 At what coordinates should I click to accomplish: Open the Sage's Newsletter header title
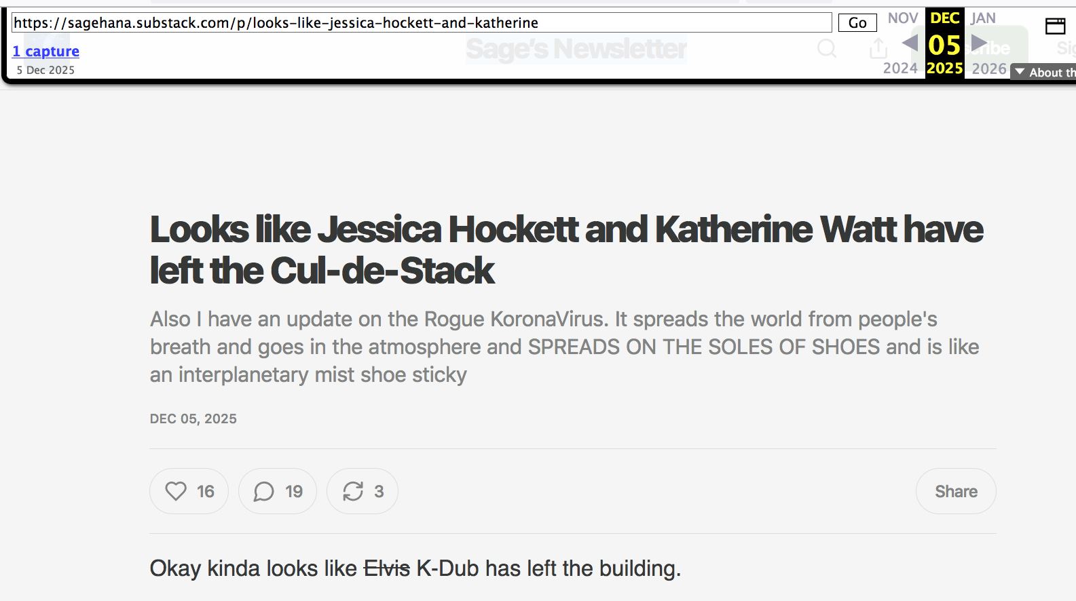tap(576, 49)
